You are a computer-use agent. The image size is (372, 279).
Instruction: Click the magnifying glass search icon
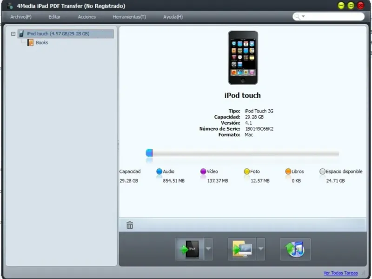coord(297,17)
